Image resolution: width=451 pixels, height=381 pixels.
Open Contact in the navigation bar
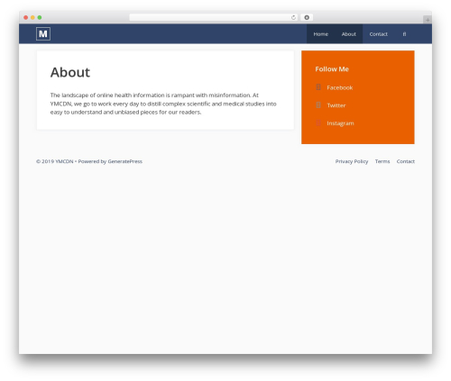point(378,34)
